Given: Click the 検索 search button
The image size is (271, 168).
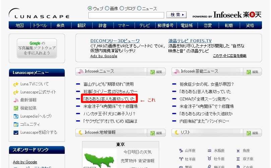Looking at the screenshot, I should pyautogui.click(x=177, y=15).
